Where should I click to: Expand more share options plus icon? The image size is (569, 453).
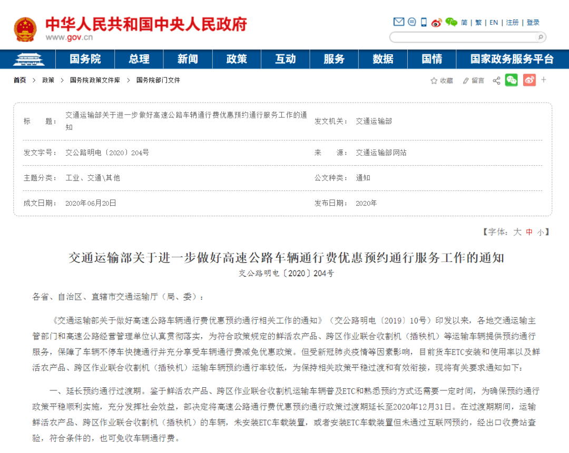(x=544, y=80)
